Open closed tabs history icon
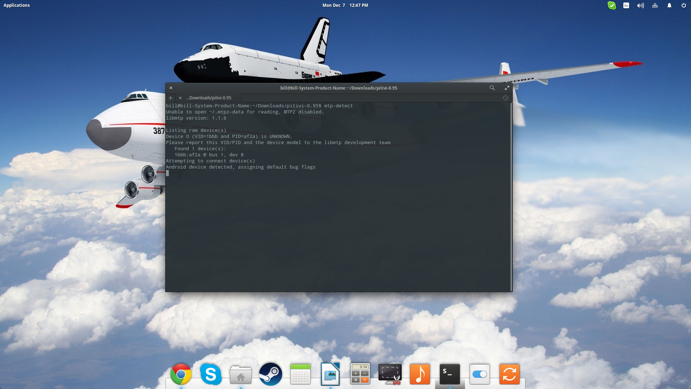 pos(505,98)
